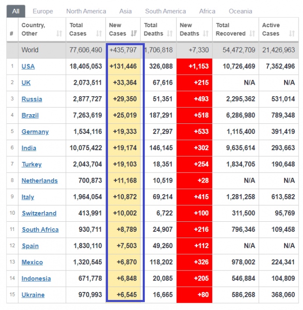Click sort icon in New Cases header
Viewport: 303px width, 310px height.
134,33
